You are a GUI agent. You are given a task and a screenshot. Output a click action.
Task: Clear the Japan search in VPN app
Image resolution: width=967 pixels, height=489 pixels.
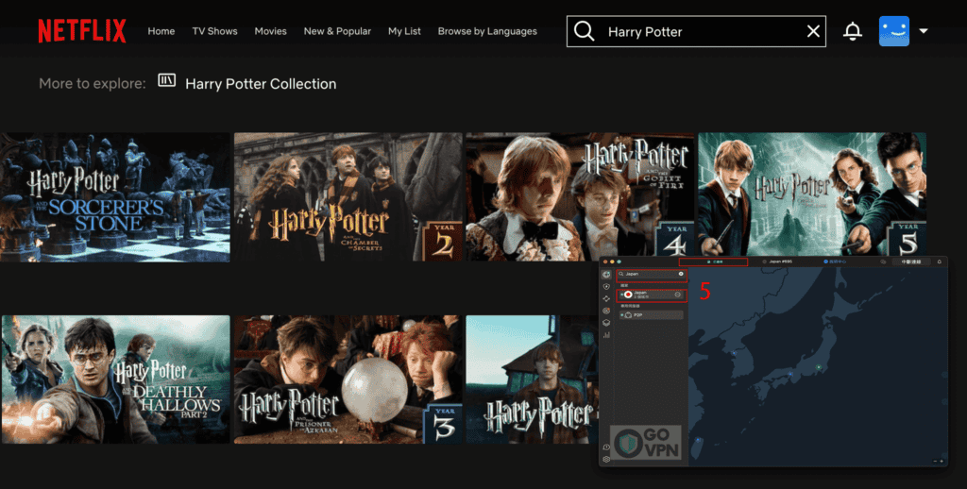[681, 274]
